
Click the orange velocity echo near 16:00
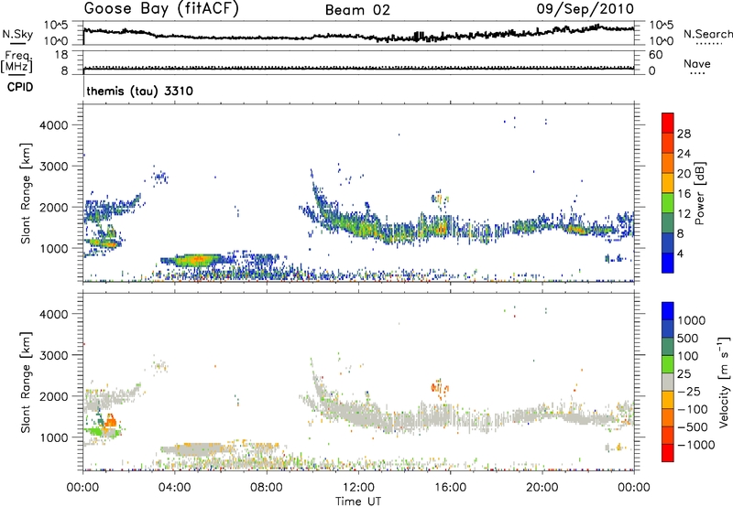click(440, 388)
